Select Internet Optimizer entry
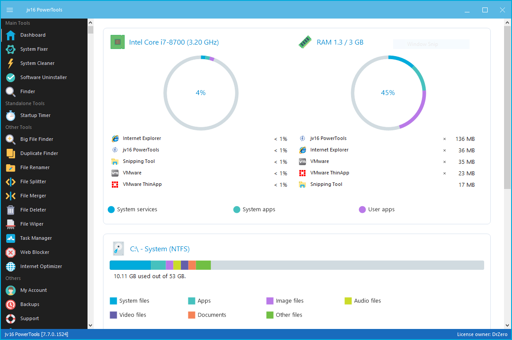The width and height of the screenshot is (512, 340). (44, 266)
